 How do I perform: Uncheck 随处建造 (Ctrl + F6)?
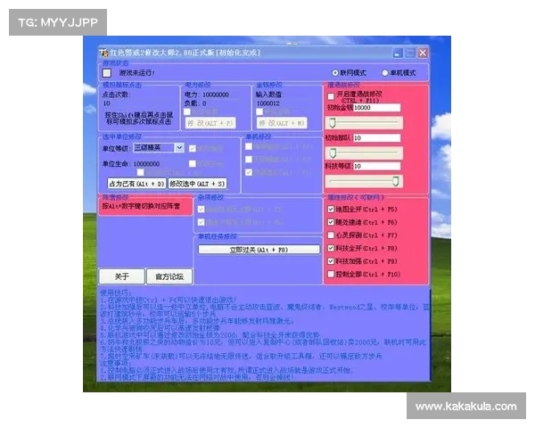[x=331, y=222]
